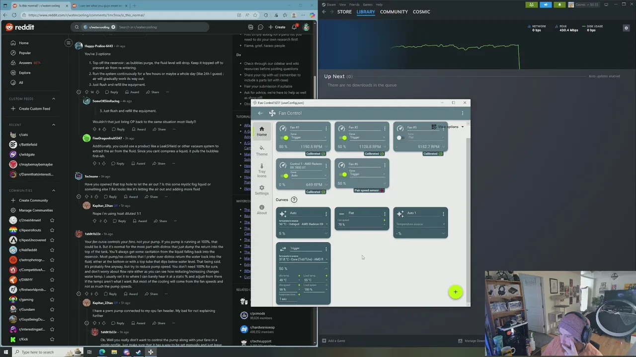
Task: Go to Home in Fan Control sidebar
Action: (x=261, y=131)
